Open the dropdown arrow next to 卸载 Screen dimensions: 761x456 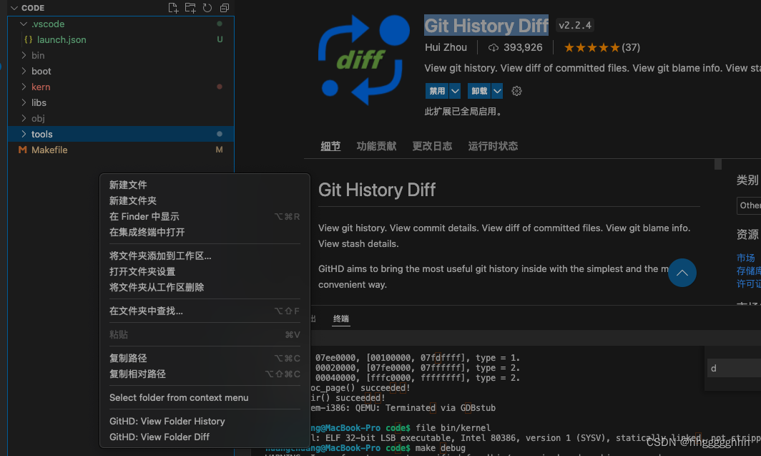coord(497,91)
